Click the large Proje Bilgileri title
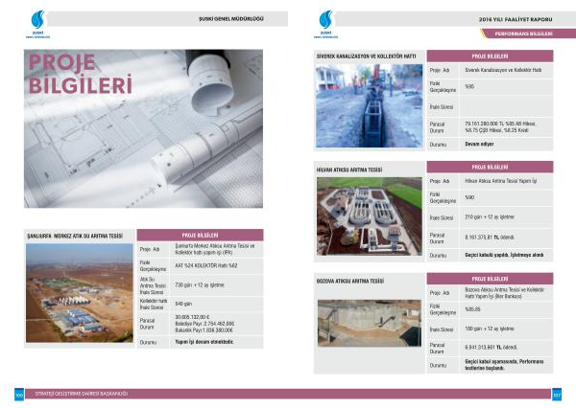 (x=80, y=74)
